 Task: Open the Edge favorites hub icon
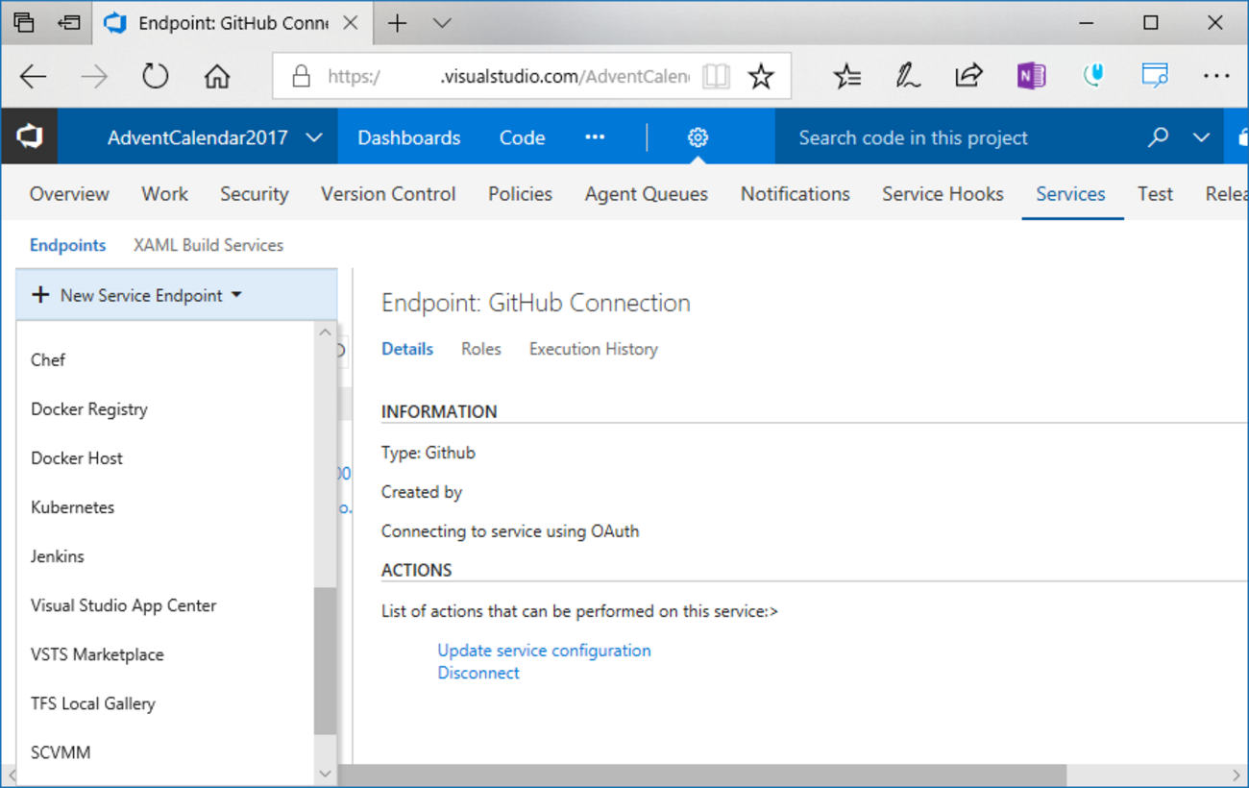tap(846, 76)
